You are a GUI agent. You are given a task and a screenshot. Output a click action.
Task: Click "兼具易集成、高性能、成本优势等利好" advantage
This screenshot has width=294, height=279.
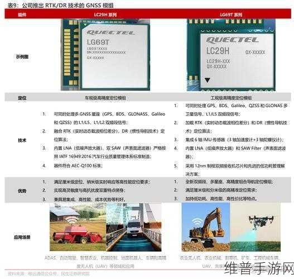coord(90,199)
